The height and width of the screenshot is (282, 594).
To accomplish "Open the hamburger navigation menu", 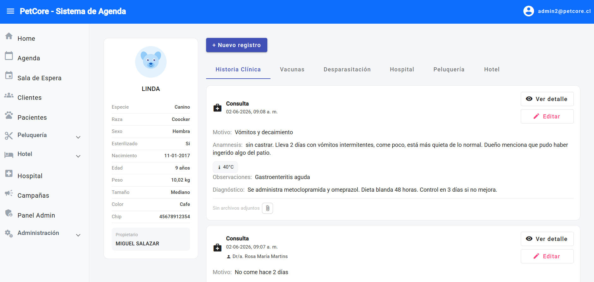I will [x=10, y=11].
